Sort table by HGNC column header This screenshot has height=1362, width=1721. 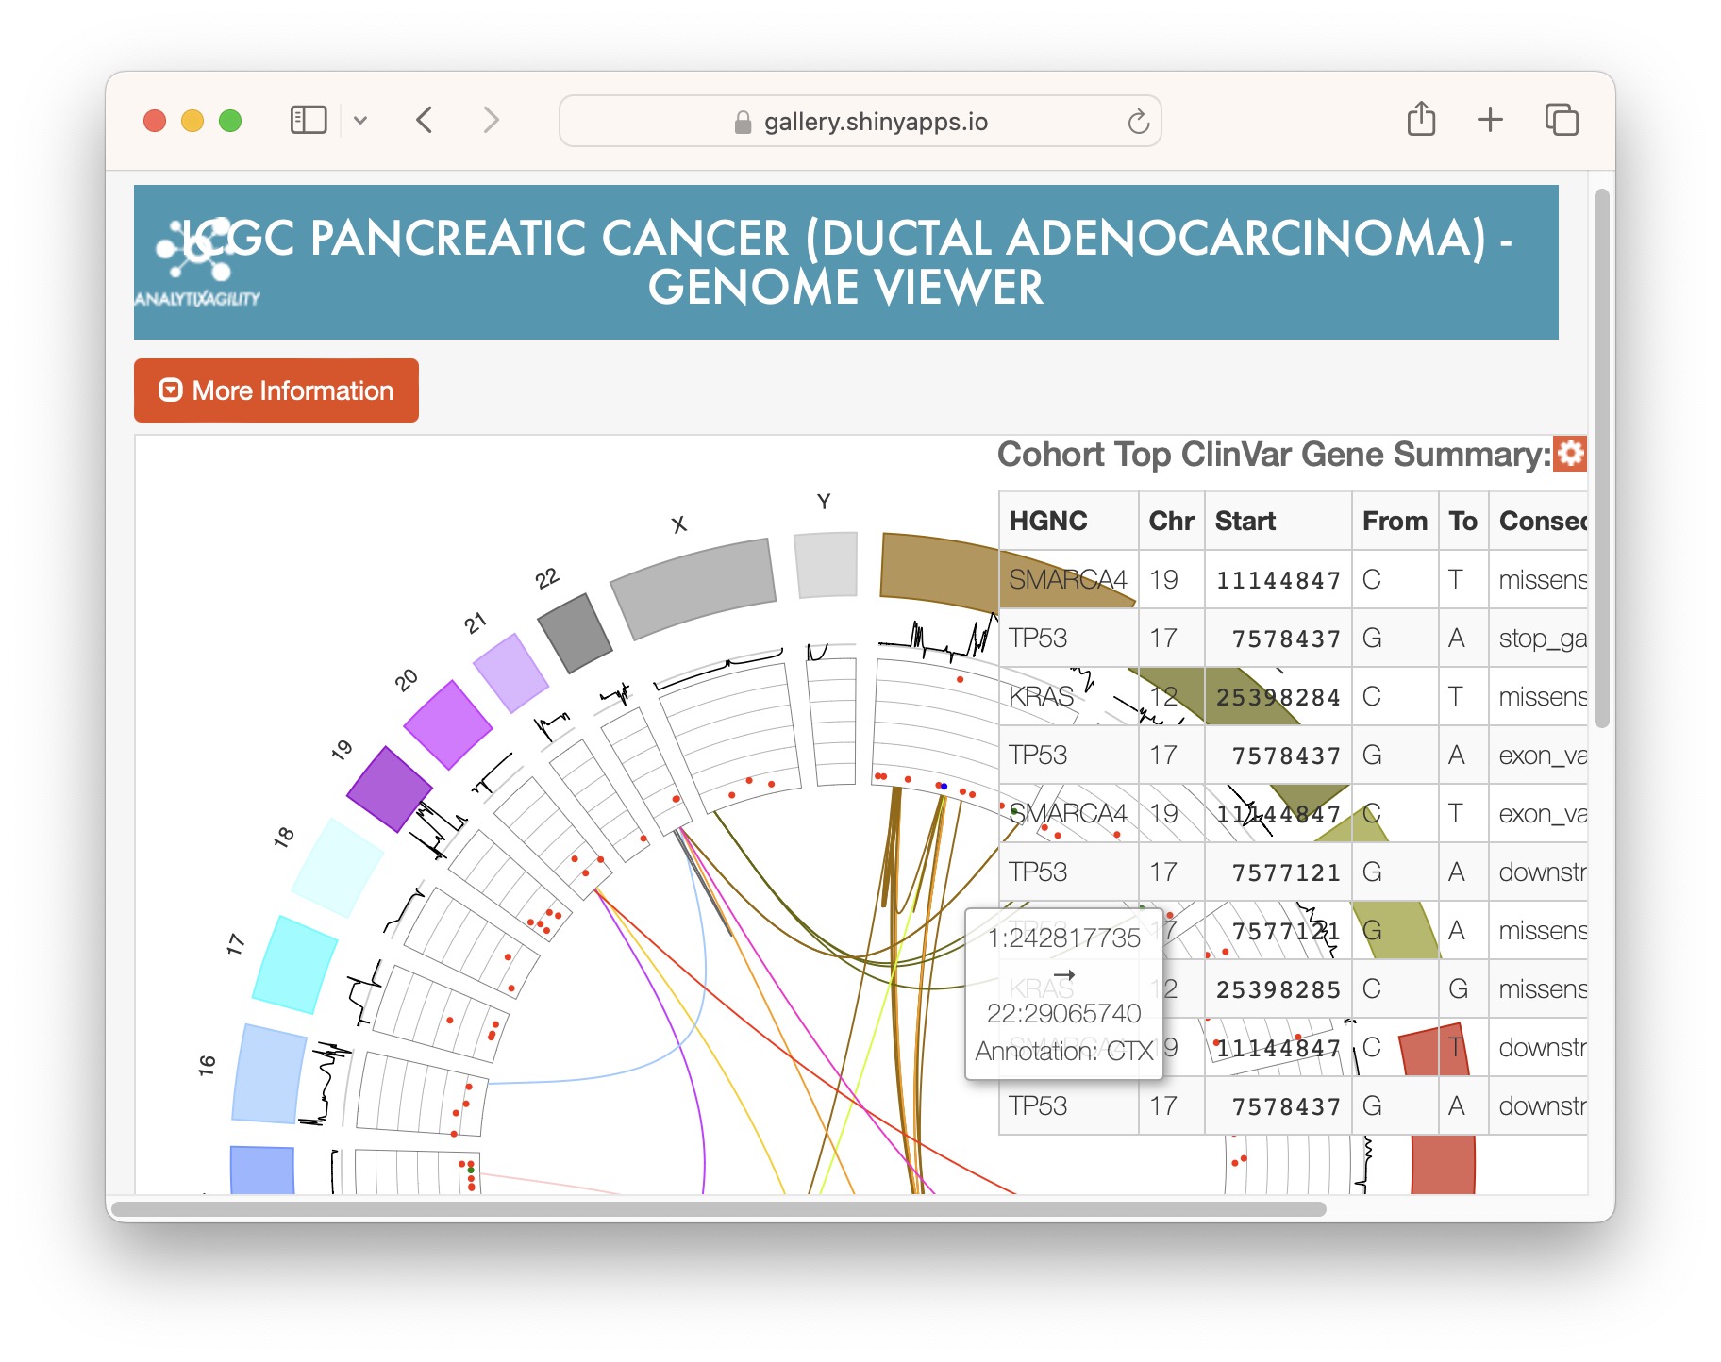click(x=1047, y=521)
